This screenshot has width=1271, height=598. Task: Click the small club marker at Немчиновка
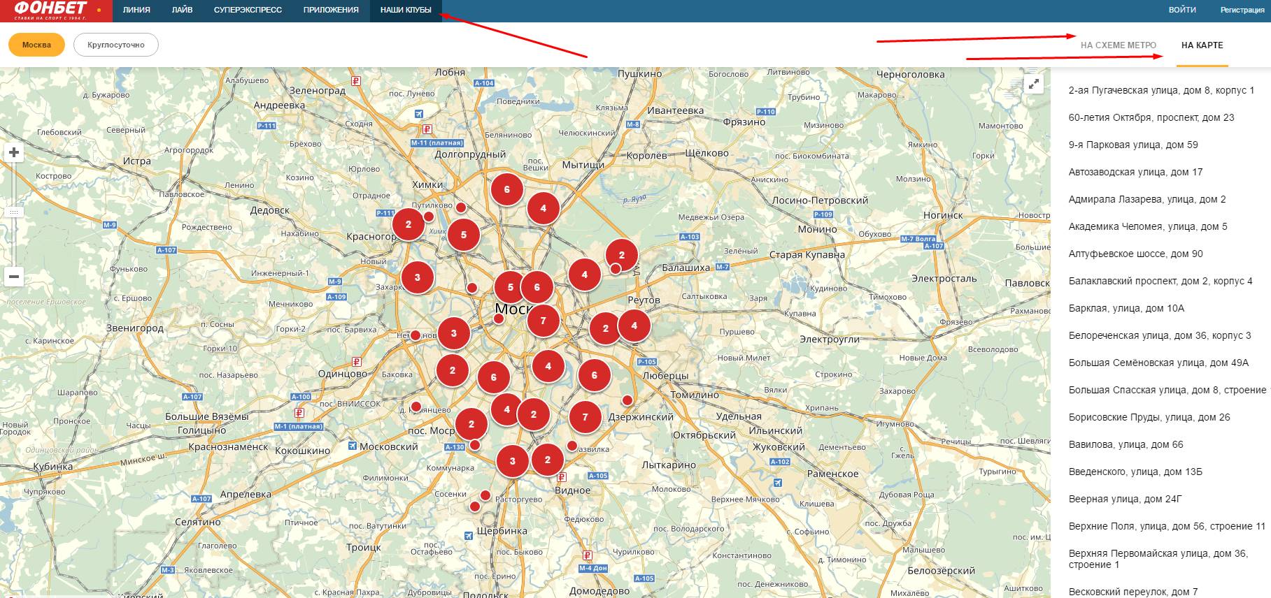[416, 335]
